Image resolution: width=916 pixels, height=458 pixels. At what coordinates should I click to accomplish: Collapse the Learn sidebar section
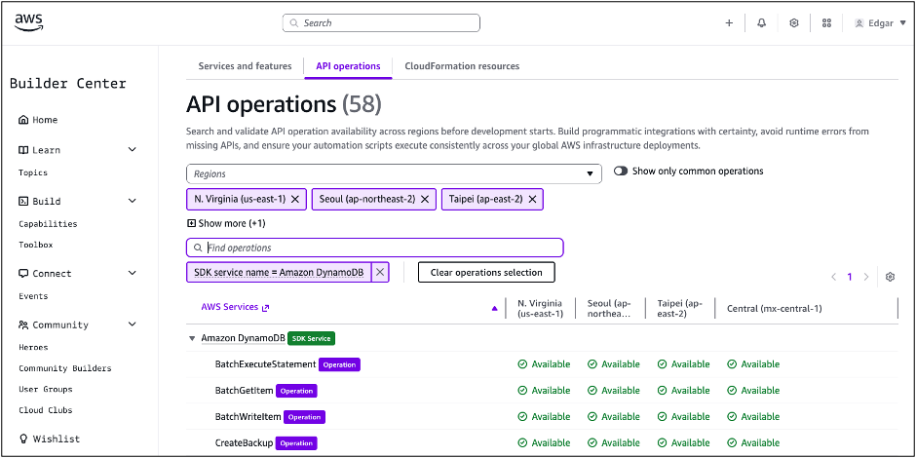coord(133,150)
